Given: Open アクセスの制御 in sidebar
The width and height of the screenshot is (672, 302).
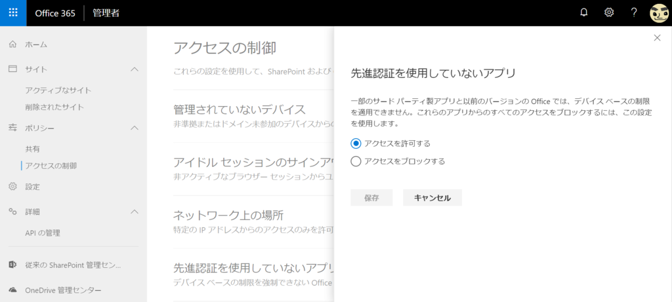Looking at the screenshot, I should point(51,166).
